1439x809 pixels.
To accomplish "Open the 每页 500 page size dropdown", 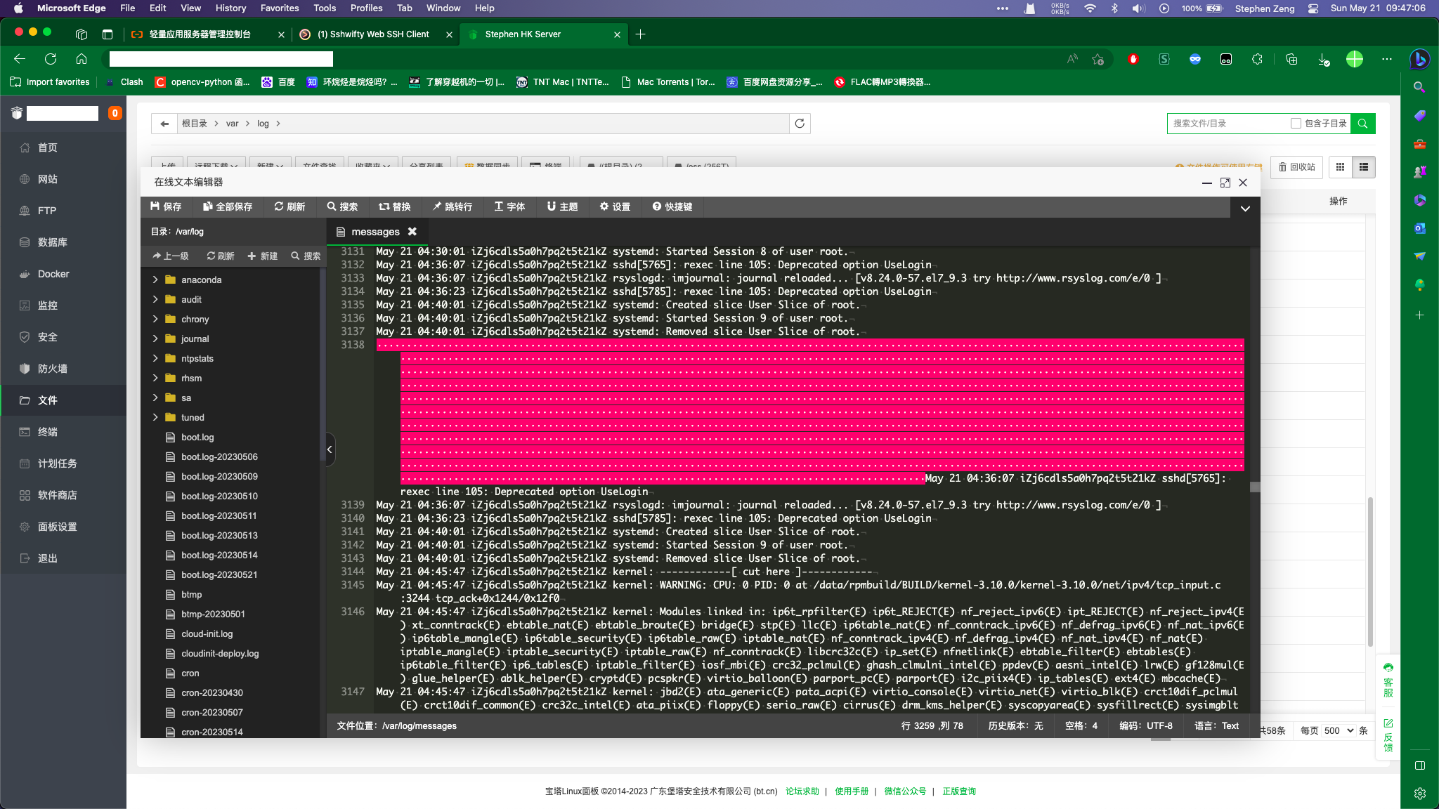I will (x=1339, y=730).
